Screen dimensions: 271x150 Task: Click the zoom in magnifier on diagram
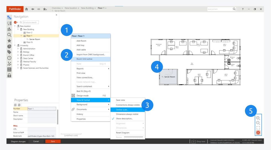click(x=258, y=118)
